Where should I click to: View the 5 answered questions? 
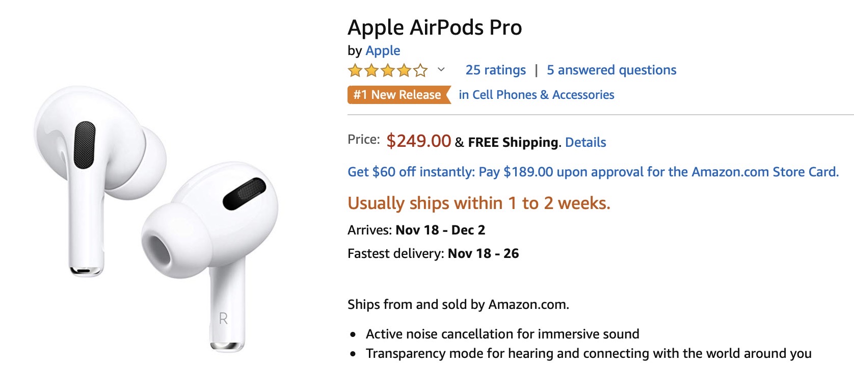click(611, 70)
